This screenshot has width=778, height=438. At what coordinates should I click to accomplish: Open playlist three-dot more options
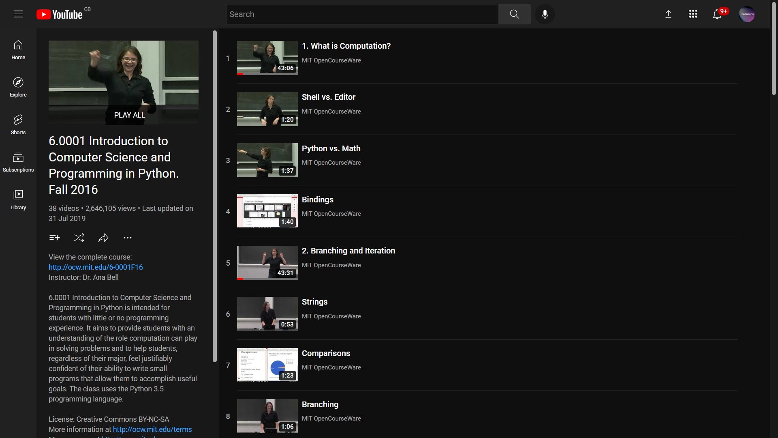click(128, 238)
